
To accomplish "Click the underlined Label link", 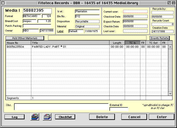I will click(x=60, y=31).
